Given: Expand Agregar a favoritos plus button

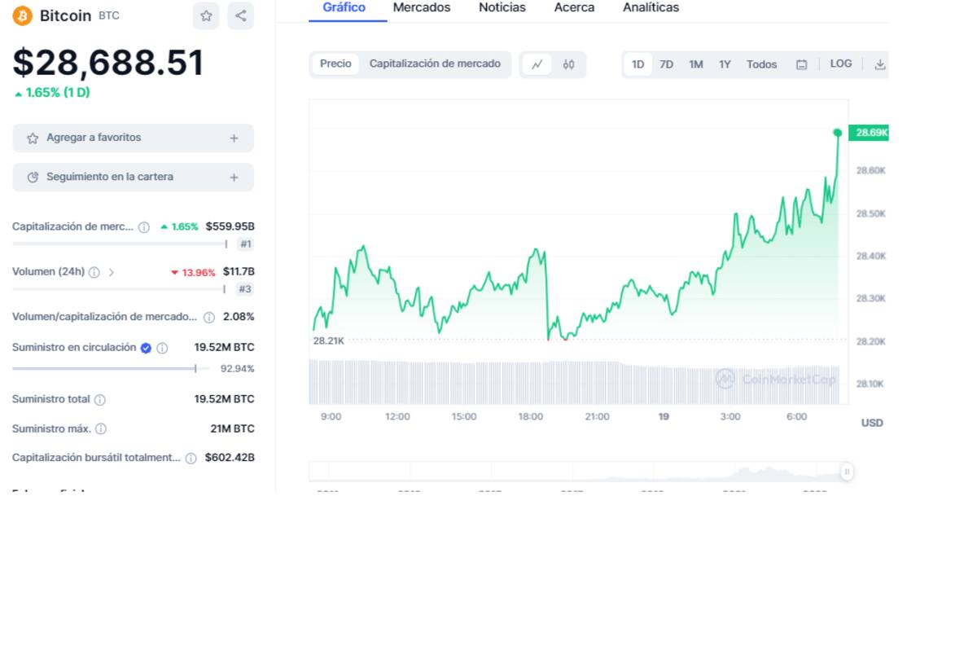Looking at the screenshot, I should tap(234, 138).
